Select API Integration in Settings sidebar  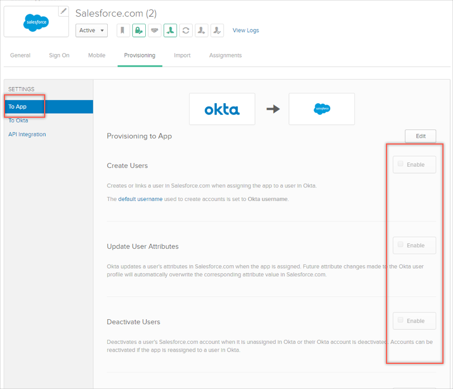[27, 135]
